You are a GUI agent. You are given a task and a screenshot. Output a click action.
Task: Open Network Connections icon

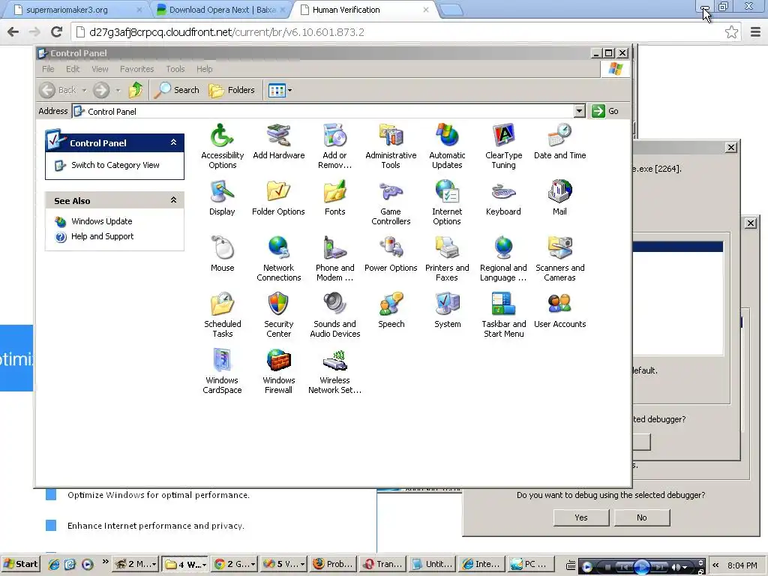pos(279,259)
